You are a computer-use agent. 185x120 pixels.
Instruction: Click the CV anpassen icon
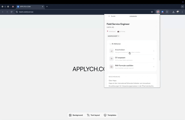[x=111, y=59]
